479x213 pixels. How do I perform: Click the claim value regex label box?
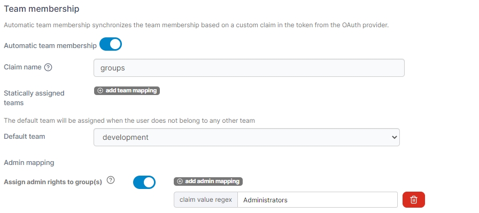pos(206,200)
